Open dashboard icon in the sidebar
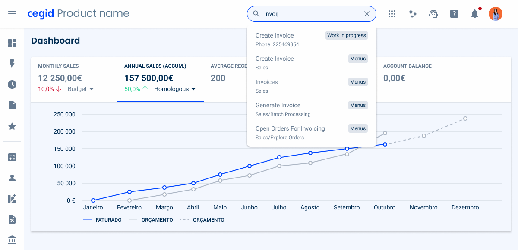518x250 pixels. click(x=12, y=43)
